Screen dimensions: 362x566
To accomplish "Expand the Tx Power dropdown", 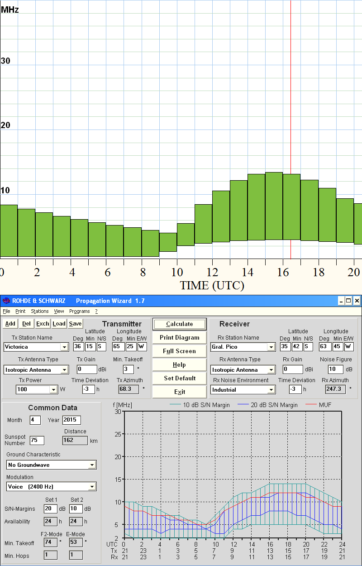I will click(54, 389).
